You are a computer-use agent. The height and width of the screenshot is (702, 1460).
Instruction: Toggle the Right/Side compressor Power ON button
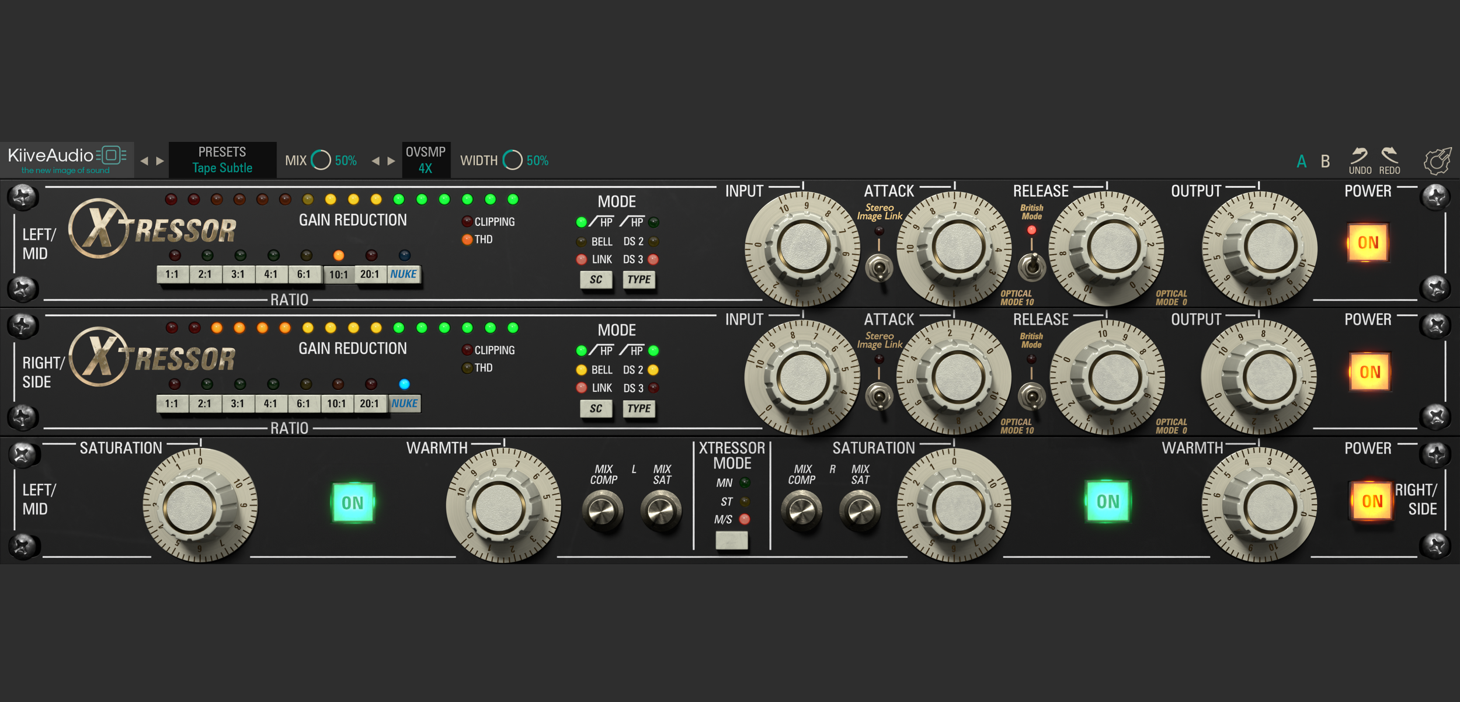(x=1369, y=372)
